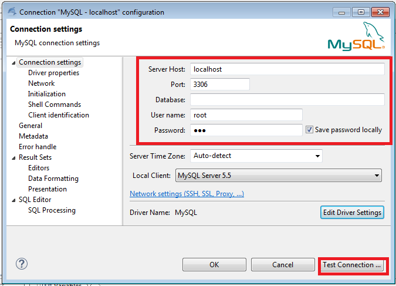396x286 pixels.
Task: Open Shell Commands settings
Action: [x=55, y=105]
